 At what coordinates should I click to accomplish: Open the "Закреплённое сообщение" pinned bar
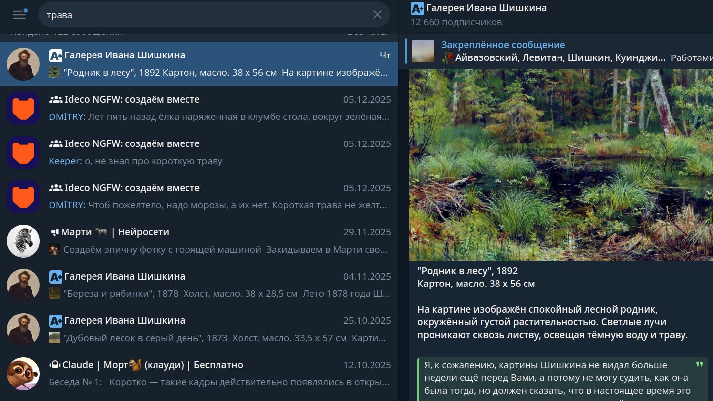click(559, 51)
